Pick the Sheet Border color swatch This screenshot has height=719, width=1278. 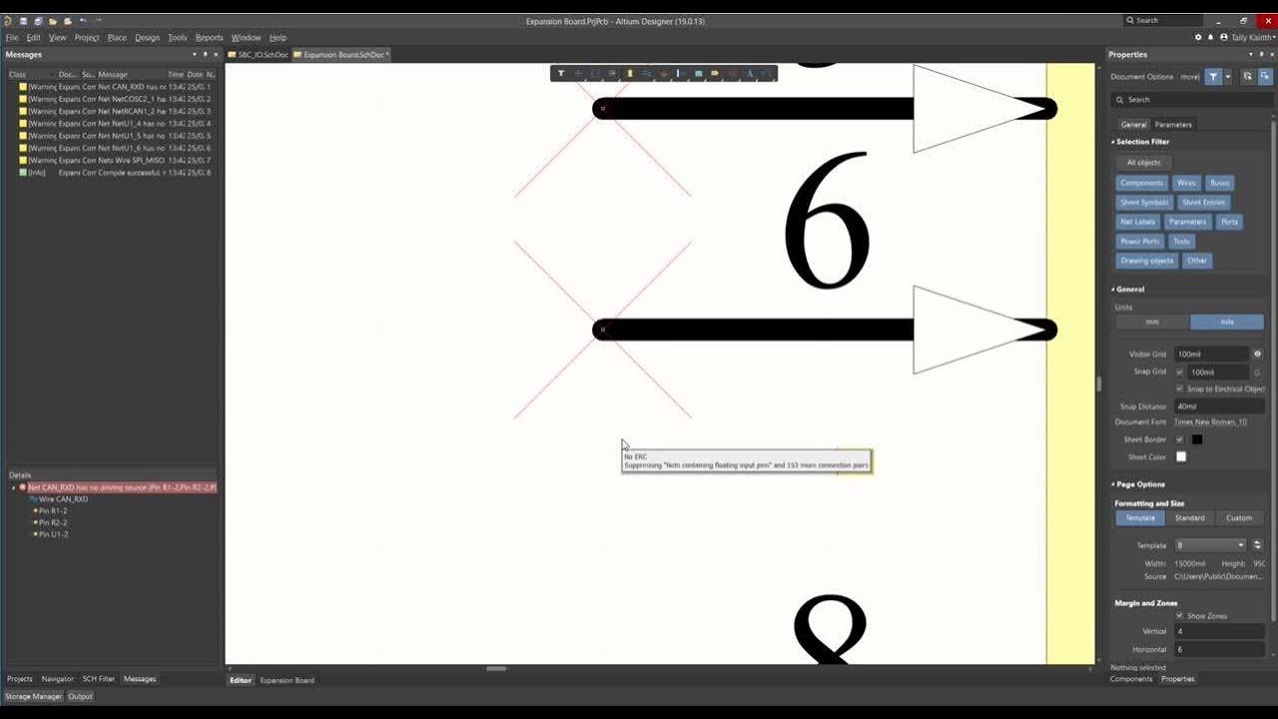1197,439
